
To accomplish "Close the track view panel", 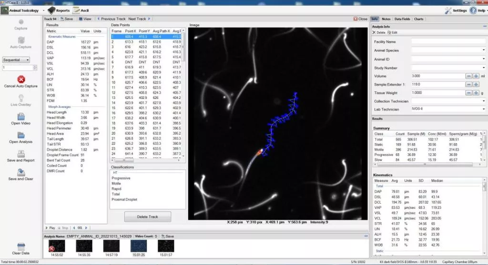I will tap(360, 19).
